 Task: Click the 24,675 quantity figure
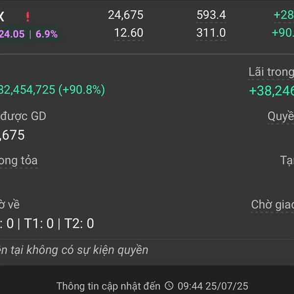[x=125, y=15]
